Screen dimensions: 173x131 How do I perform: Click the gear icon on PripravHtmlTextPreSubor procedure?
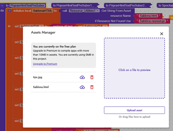(x=2, y=6)
